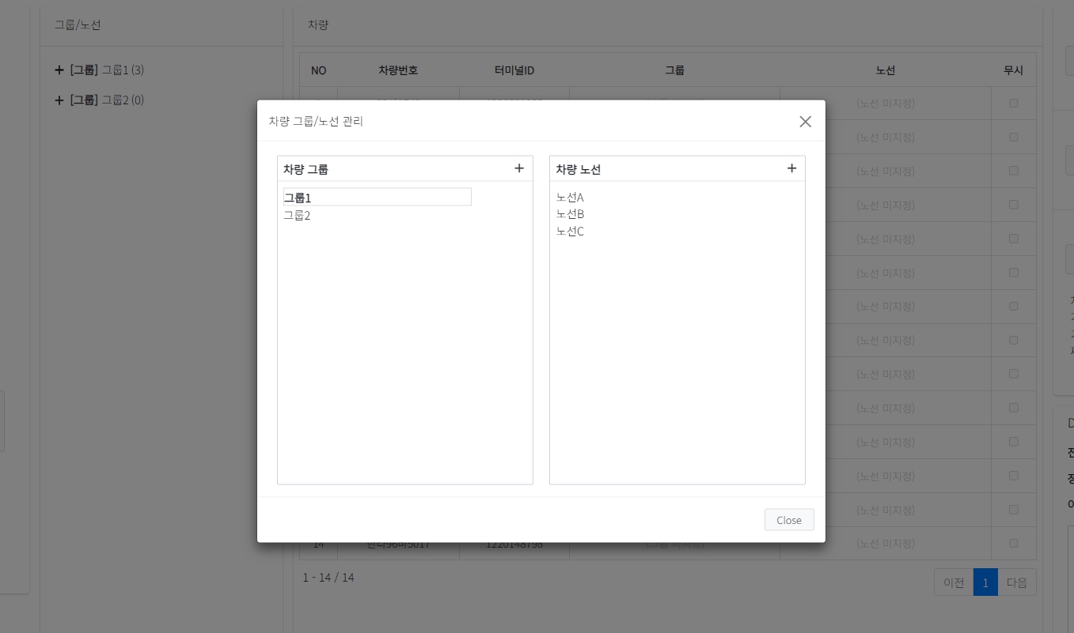Click the plus icon beside 차량 노선
This screenshot has height=633, width=1074.
791,168
